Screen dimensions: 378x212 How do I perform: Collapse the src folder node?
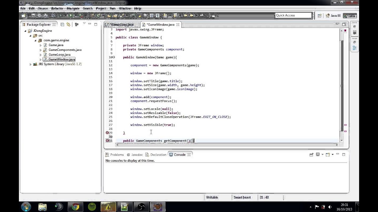(30, 36)
